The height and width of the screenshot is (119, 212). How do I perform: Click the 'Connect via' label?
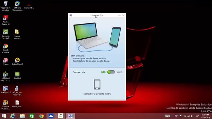coord(79,72)
